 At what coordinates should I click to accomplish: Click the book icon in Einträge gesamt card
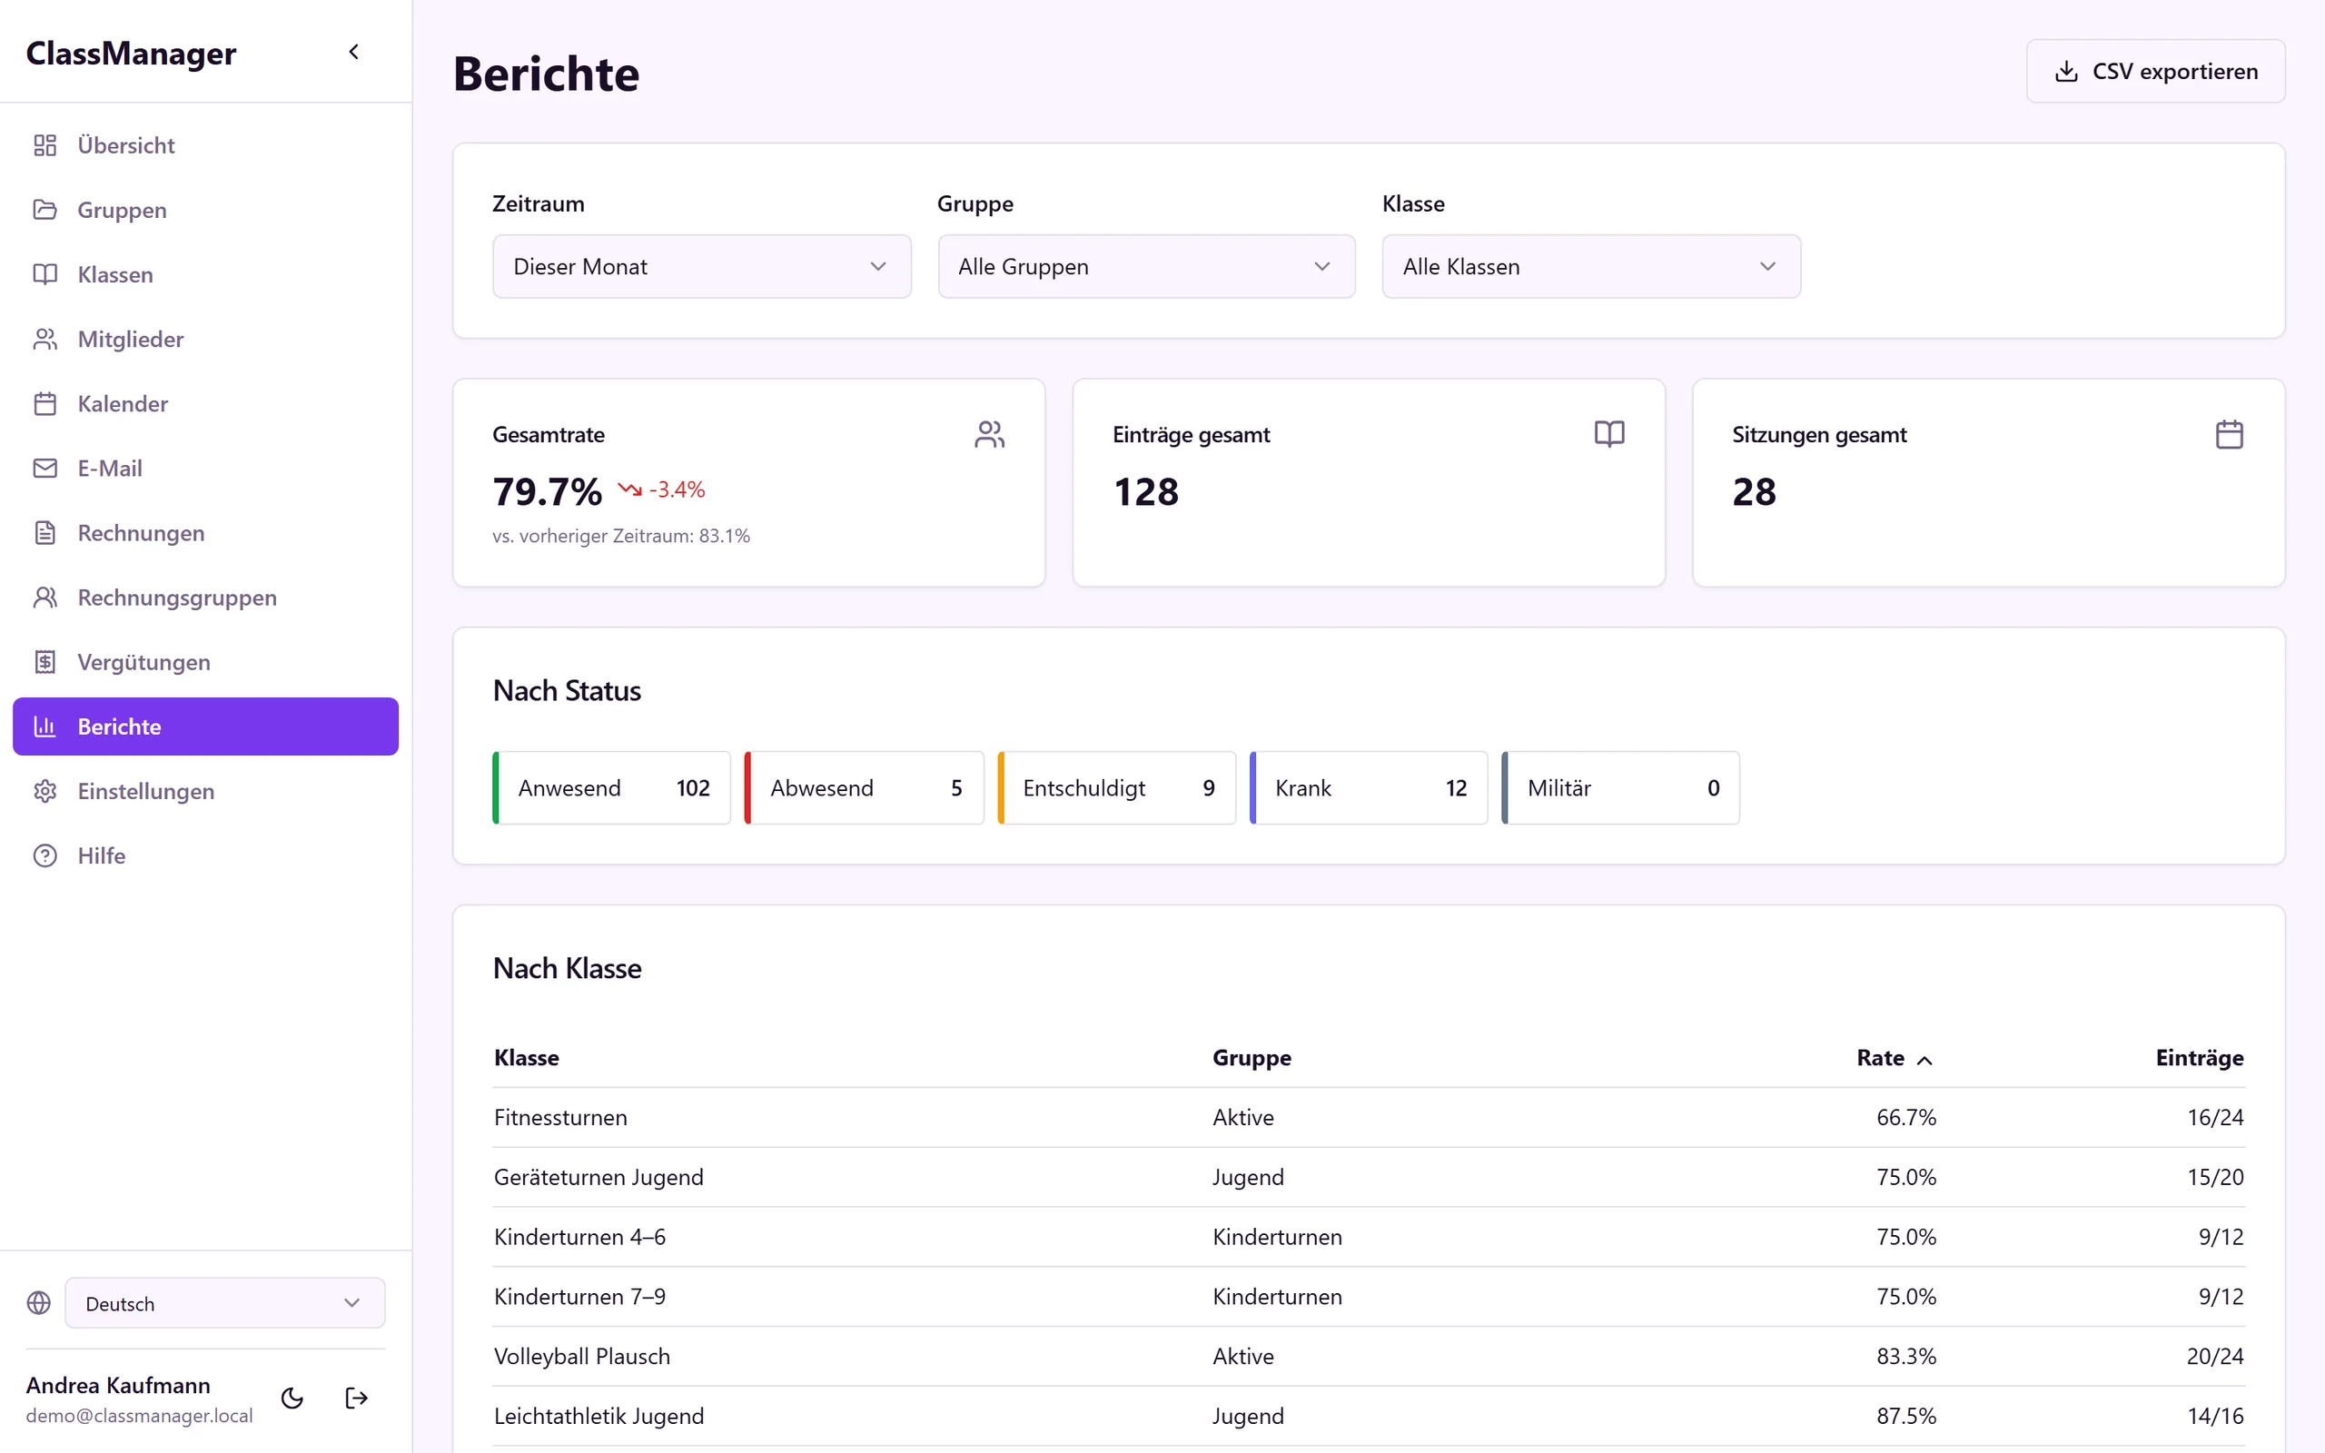point(1609,434)
